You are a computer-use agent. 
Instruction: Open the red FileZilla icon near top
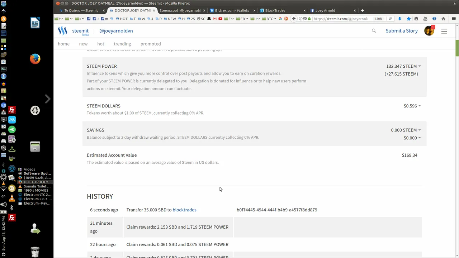12,110
